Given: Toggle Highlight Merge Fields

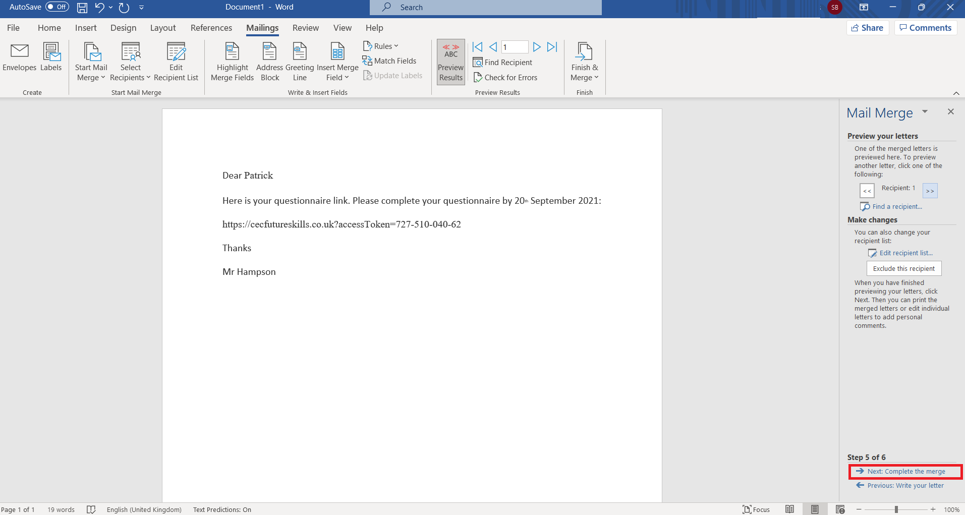Looking at the screenshot, I should click(232, 62).
